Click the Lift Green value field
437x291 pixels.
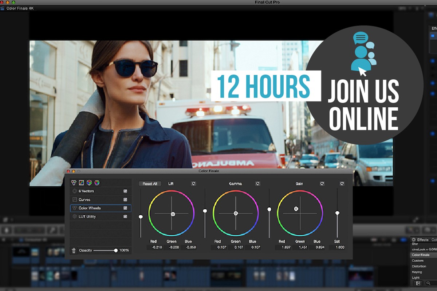coord(172,247)
